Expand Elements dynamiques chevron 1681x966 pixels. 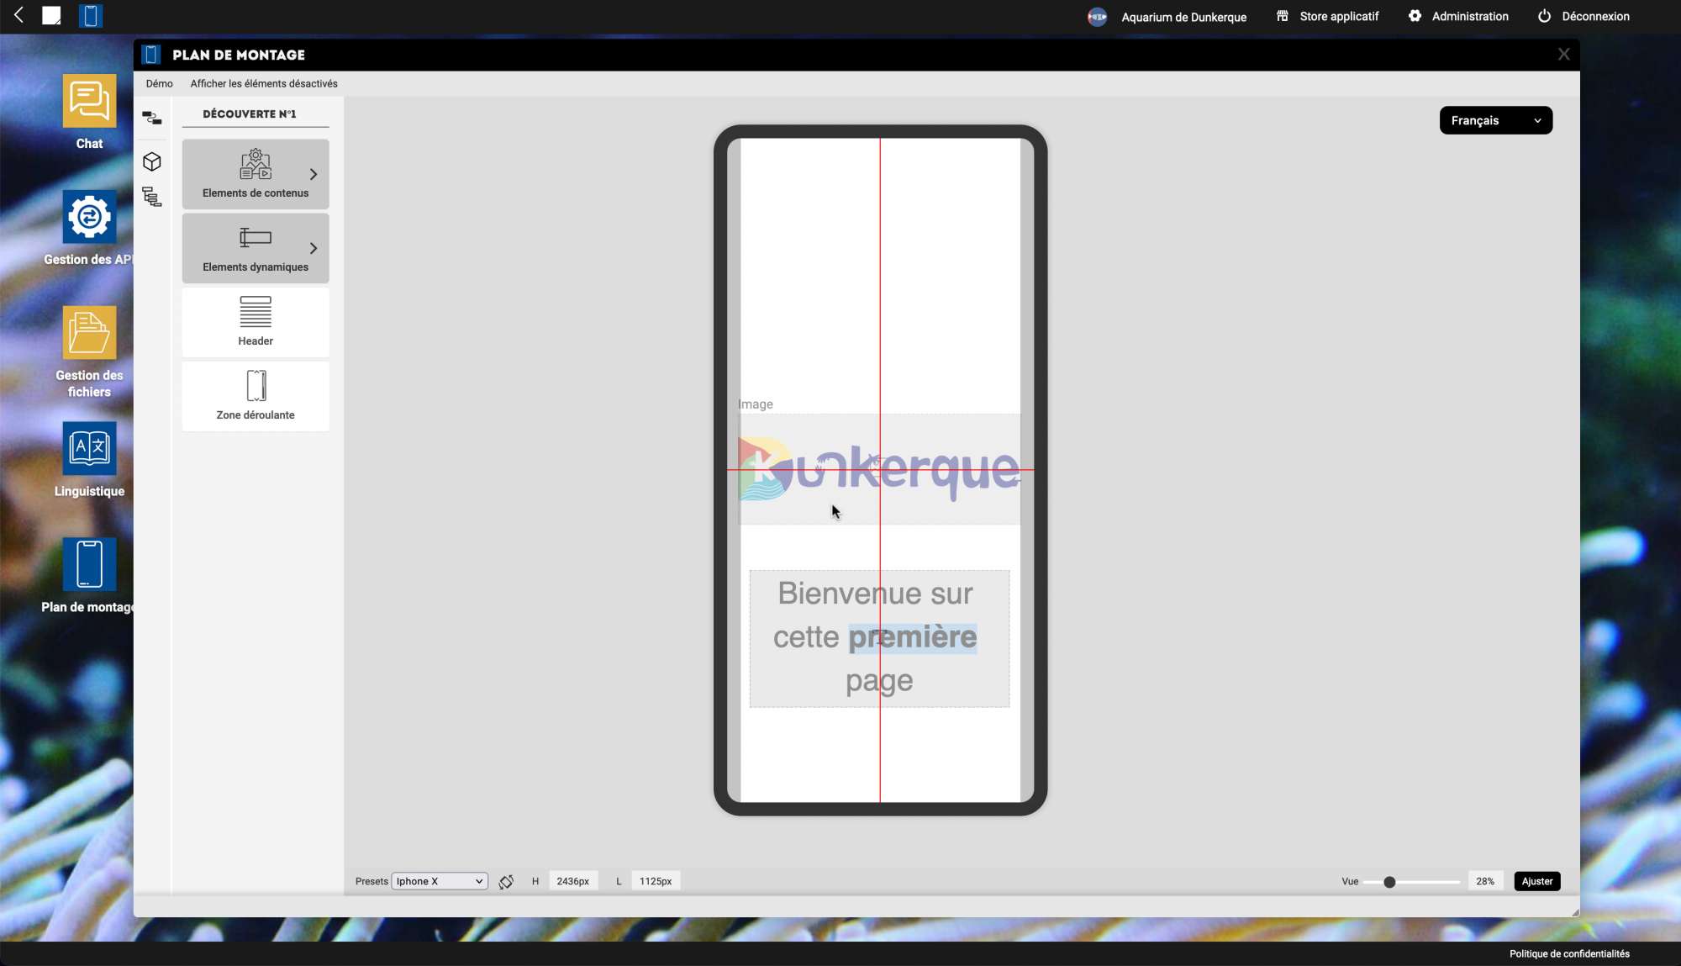pos(314,248)
